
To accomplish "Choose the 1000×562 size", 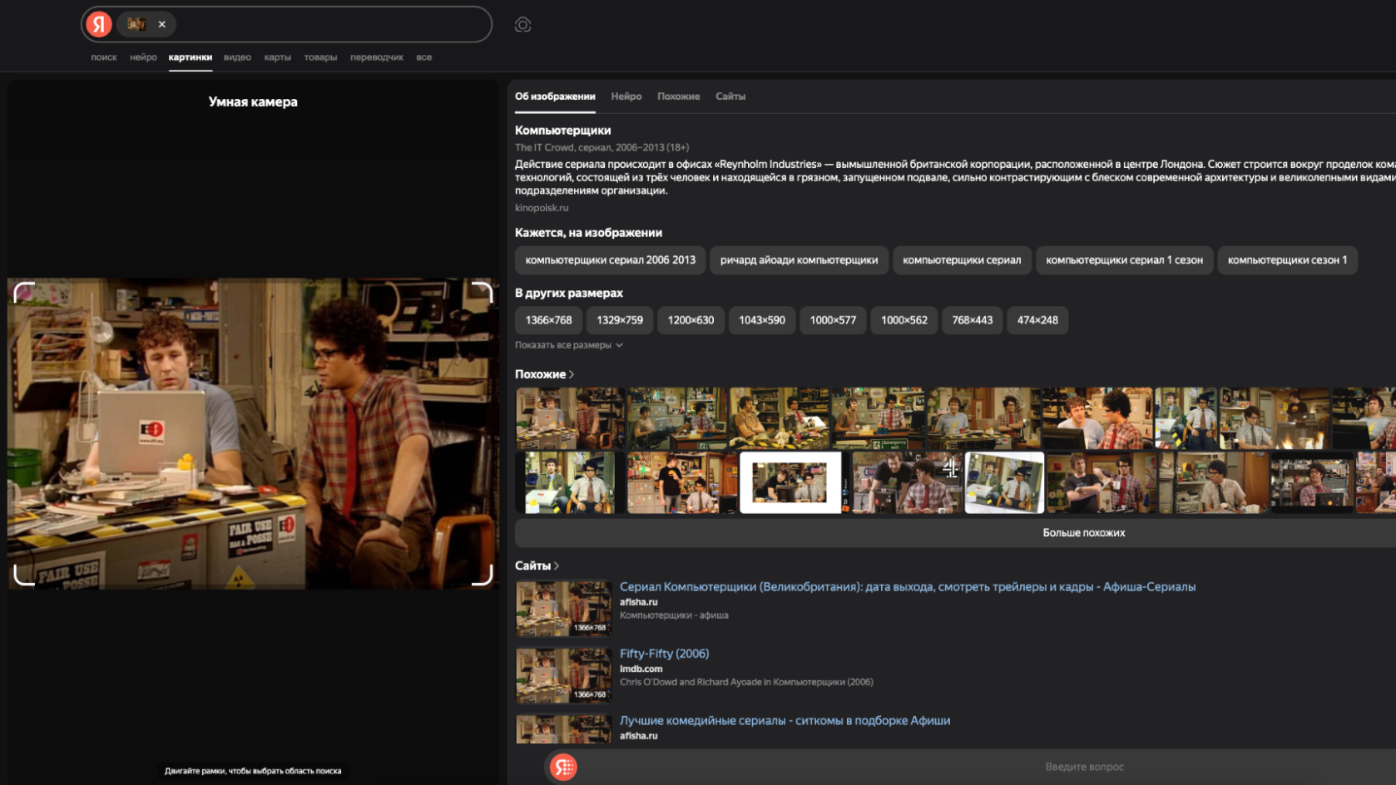I will click(904, 320).
